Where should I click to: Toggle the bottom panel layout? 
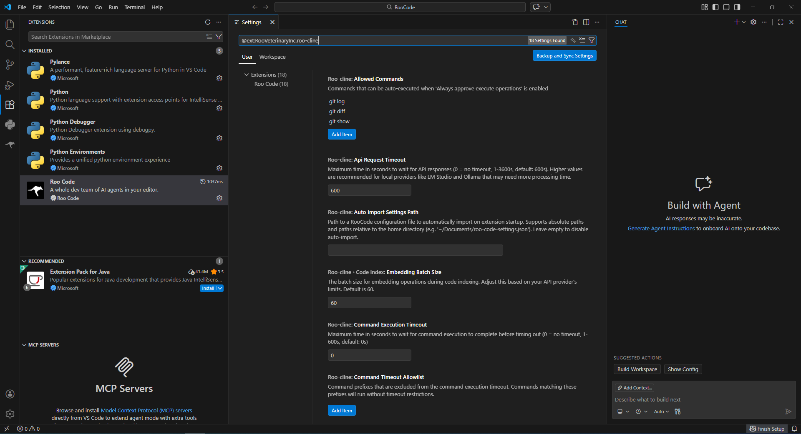click(x=726, y=7)
